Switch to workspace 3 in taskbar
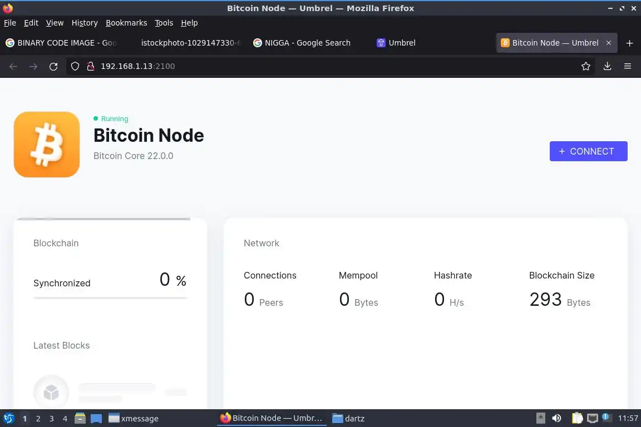This screenshot has width=641, height=427. pyautogui.click(x=52, y=419)
